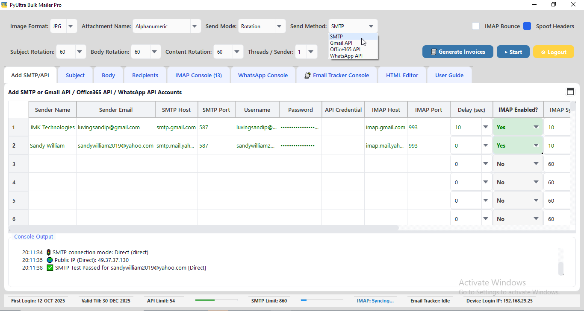Click the Generate Invoices button
The height and width of the screenshot is (311, 584).
(457, 52)
